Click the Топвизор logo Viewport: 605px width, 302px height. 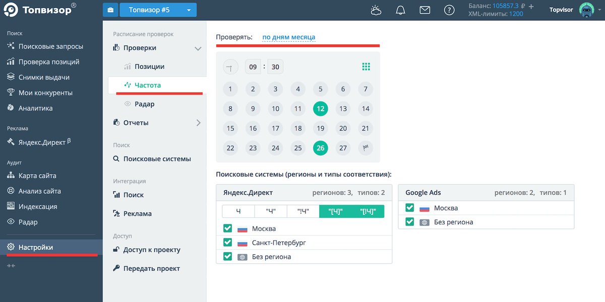coord(40,10)
